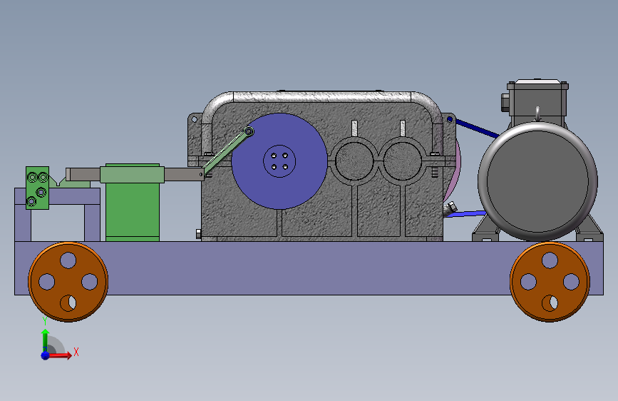Select the lower blue drive belt segment
Image resolution: width=618 pixels, height=401 pixels.
467,214
